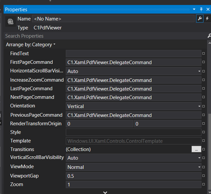Click NextPageCommand value field
211x194 pixels.
pos(134,97)
